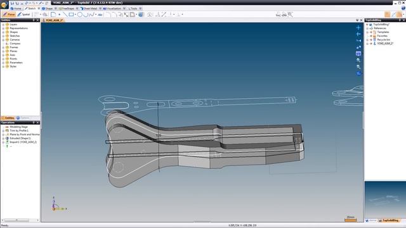406x228 pixels.
Task: Select the Points folder in Entities
Action: (x=13, y=59)
